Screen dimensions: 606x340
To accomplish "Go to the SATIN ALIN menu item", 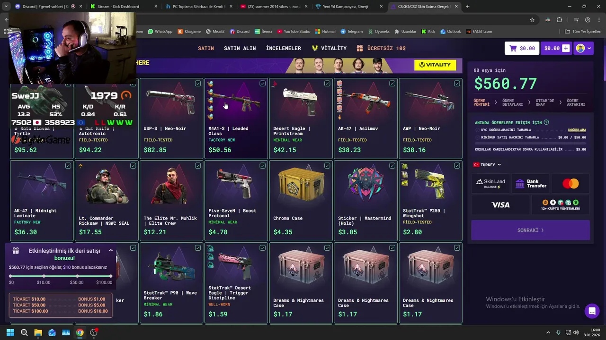I will [240, 48].
